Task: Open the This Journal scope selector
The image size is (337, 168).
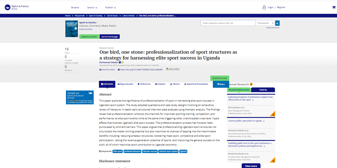Action: click(265, 23)
